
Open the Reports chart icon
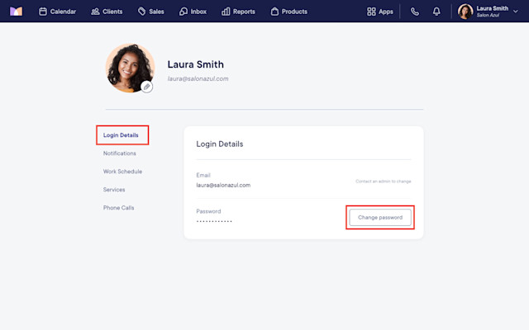point(226,12)
